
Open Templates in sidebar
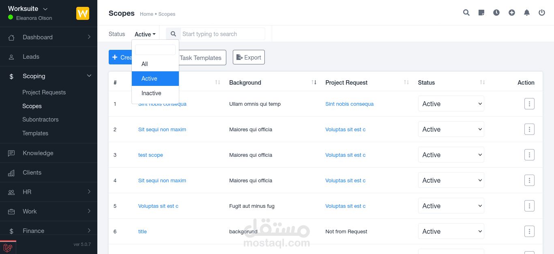[x=35, y=133]
